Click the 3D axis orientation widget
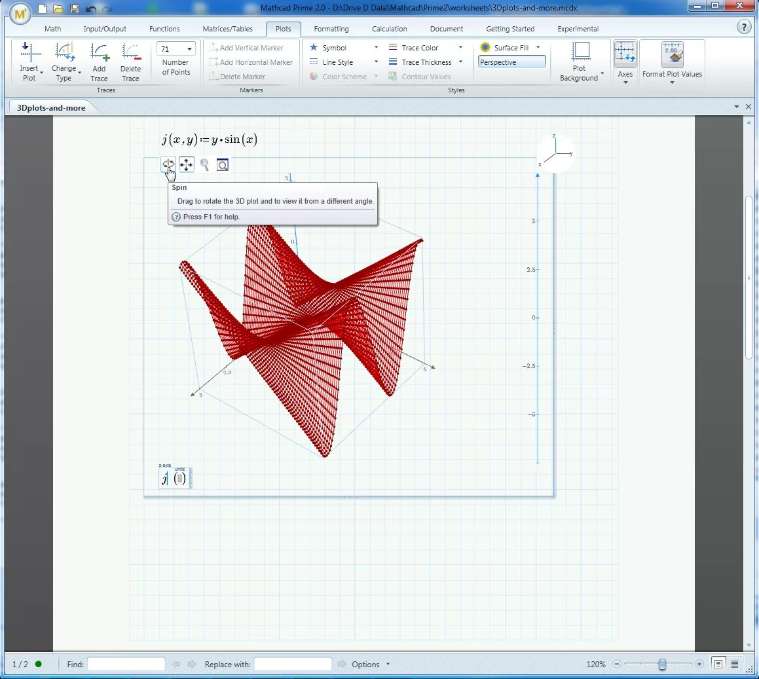The height and width of the screenshot is (679, 759). (x=555, y=153)
